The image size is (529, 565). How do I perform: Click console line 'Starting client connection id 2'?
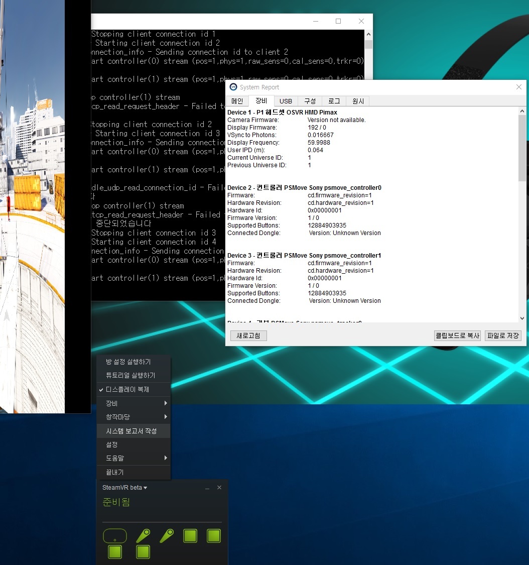coord(158,43)
